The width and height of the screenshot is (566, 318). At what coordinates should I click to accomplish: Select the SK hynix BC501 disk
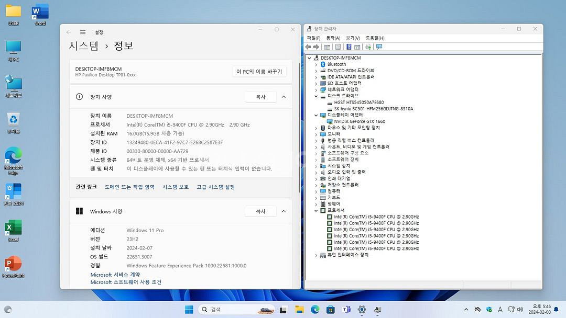[x=374, y=109]
